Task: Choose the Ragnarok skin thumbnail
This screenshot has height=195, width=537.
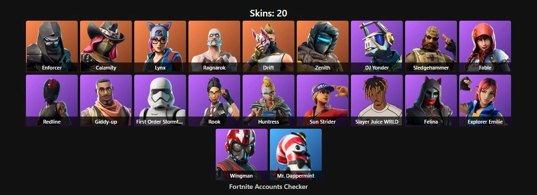Action: [214, 47]
